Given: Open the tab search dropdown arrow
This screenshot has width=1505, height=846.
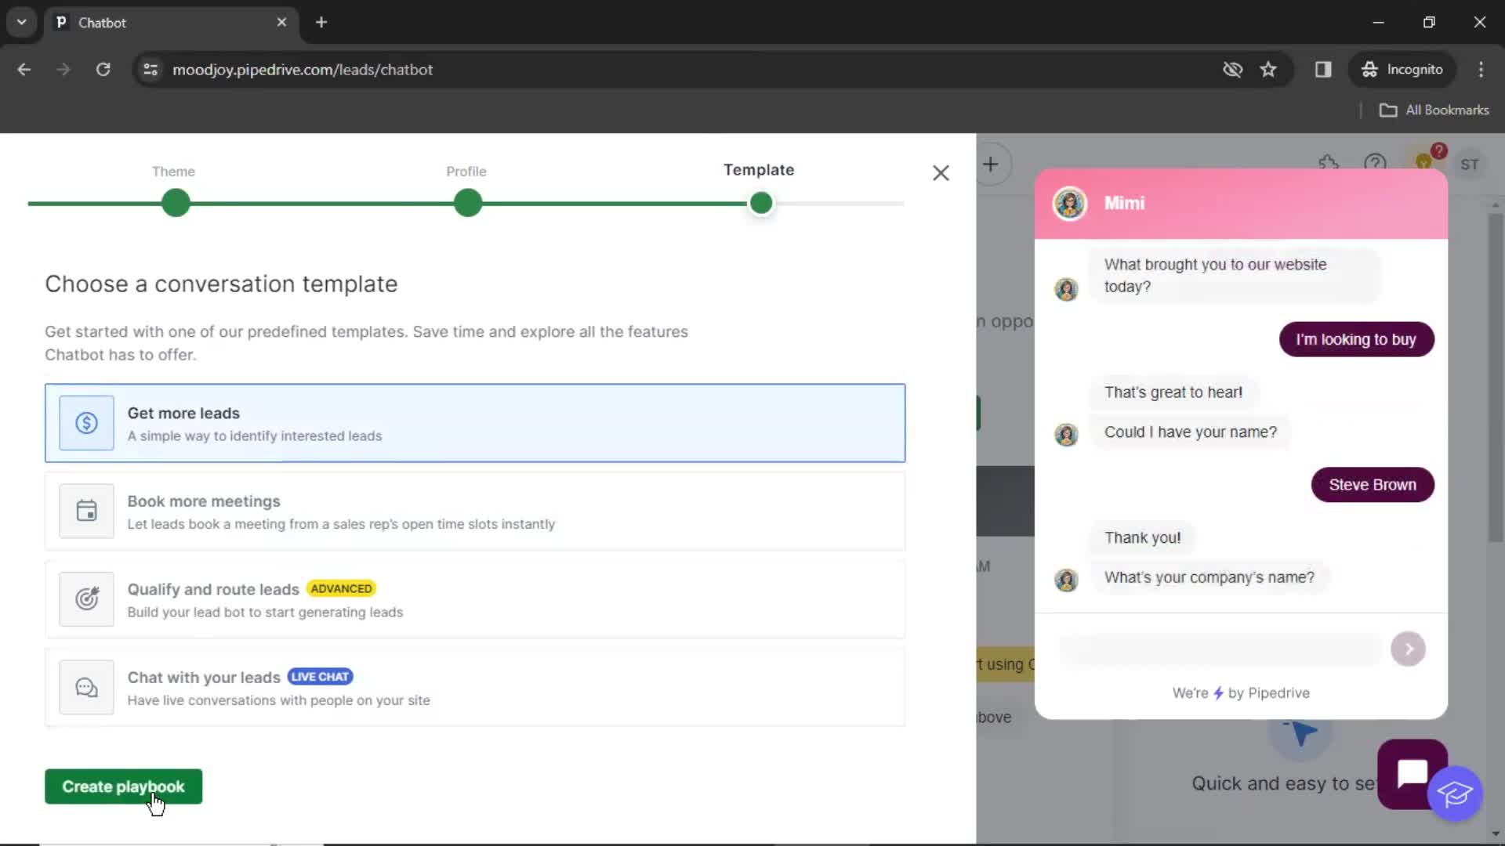Looking at the screenshot, I should (x=21, y=23).
